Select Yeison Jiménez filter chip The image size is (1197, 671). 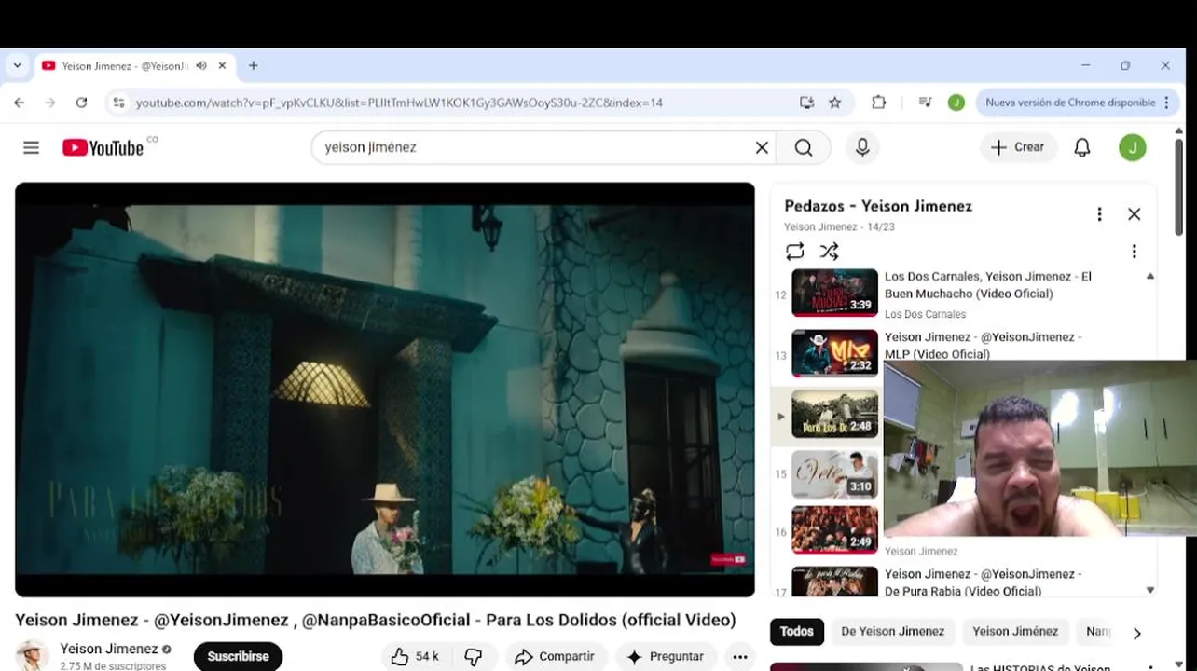coord(1015,631)
